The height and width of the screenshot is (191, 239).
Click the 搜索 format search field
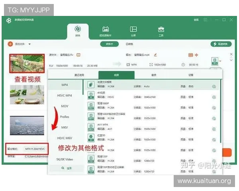coord(67,168)
